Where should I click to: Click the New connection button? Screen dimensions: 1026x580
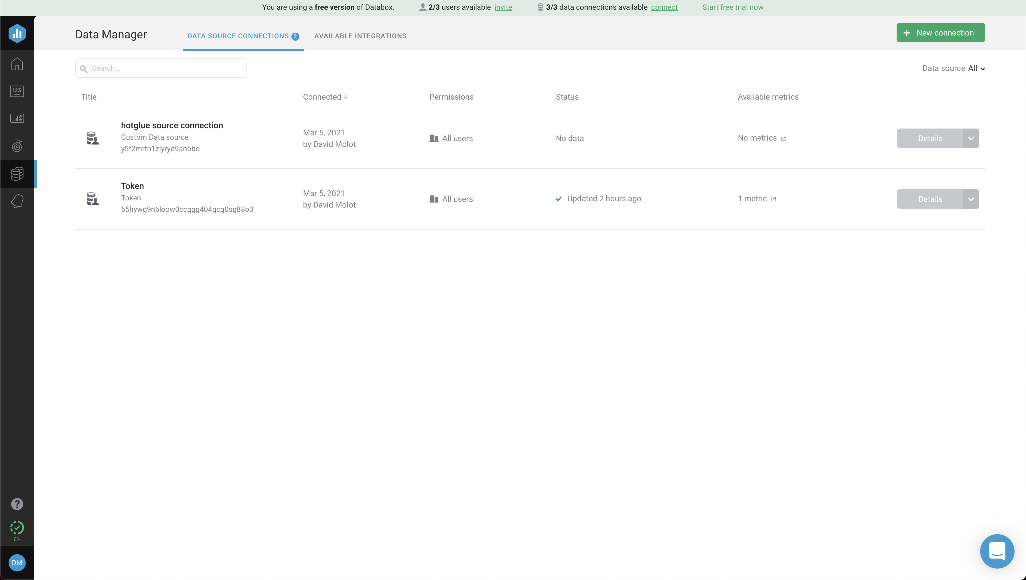(940, 33)
